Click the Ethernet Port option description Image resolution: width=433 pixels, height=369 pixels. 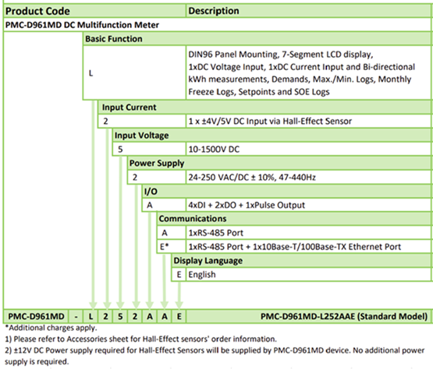pyautogui.click(x=294, y=247)
